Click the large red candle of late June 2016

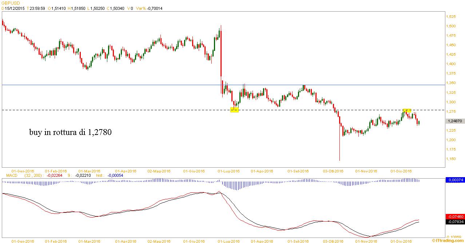(221, 55)
